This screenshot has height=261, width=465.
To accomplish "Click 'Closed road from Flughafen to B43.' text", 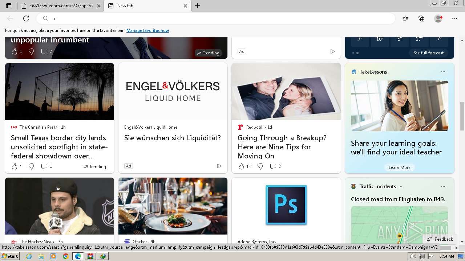I will click(398, 199).
